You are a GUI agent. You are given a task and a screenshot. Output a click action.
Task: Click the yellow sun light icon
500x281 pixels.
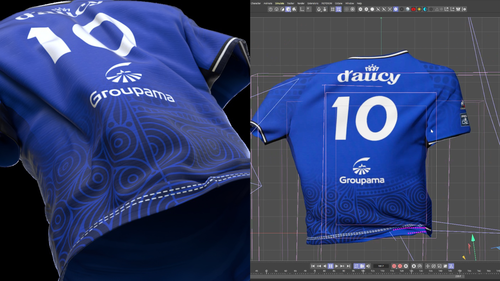point(419,9)
